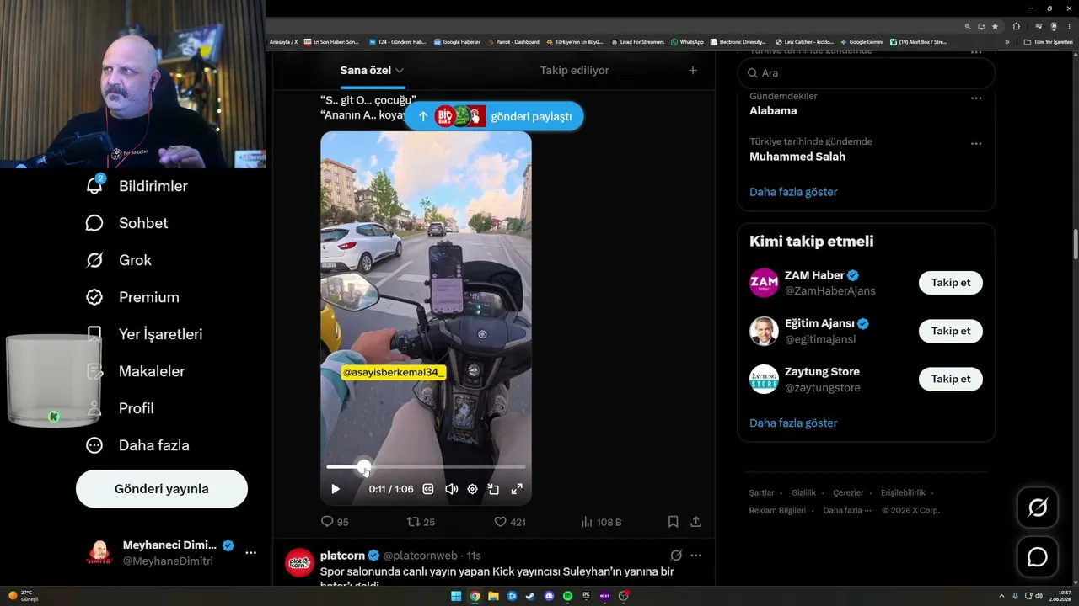1079x606 pixels.
Task: Open Grok actions on platcorn post
Action: pos(675,555)
